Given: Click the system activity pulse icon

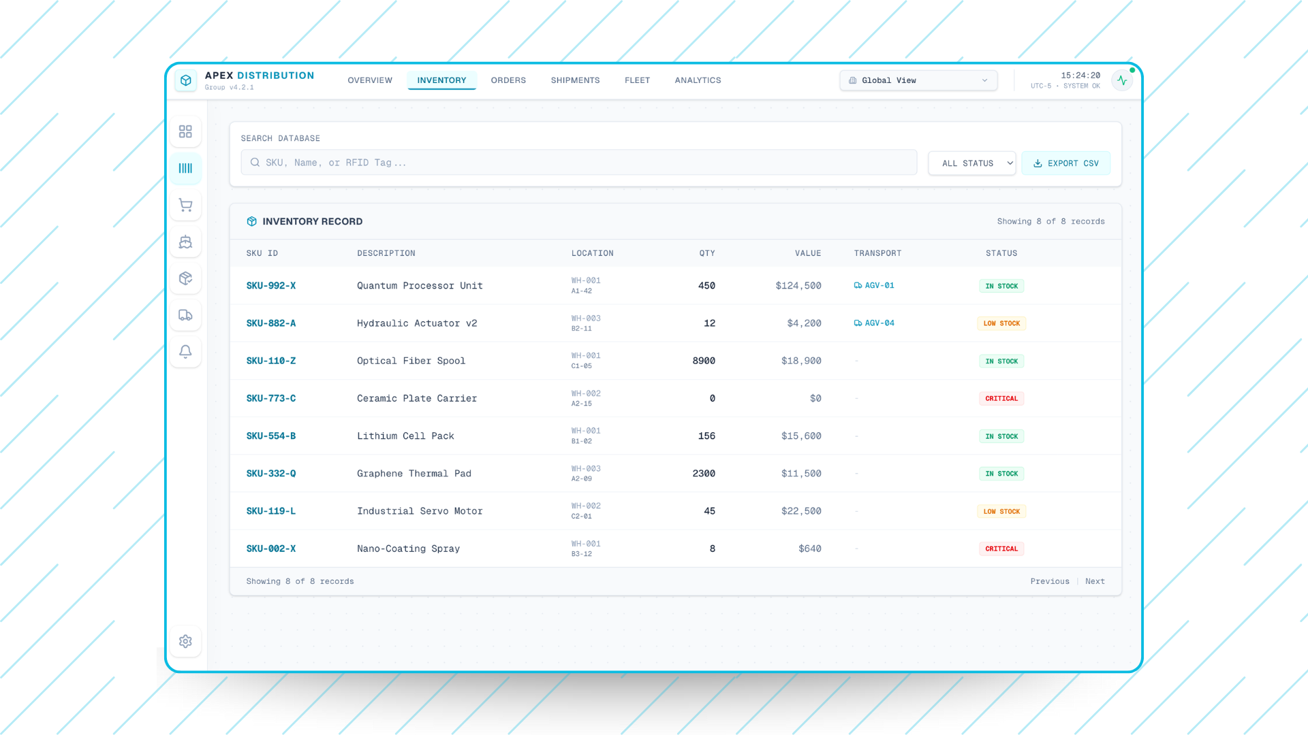Looking at the screenshot, I should 1122,80.
